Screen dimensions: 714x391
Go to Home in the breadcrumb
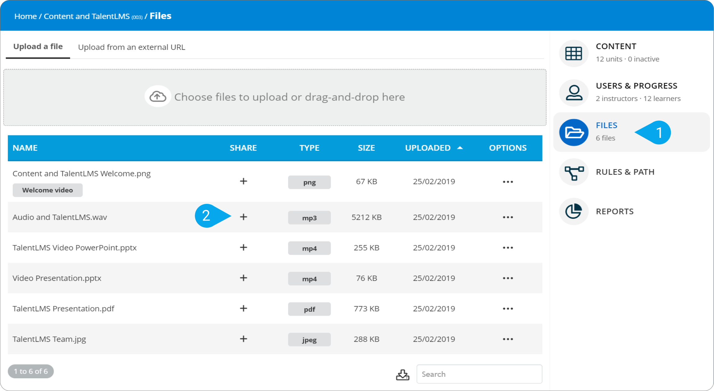point(25,16)
